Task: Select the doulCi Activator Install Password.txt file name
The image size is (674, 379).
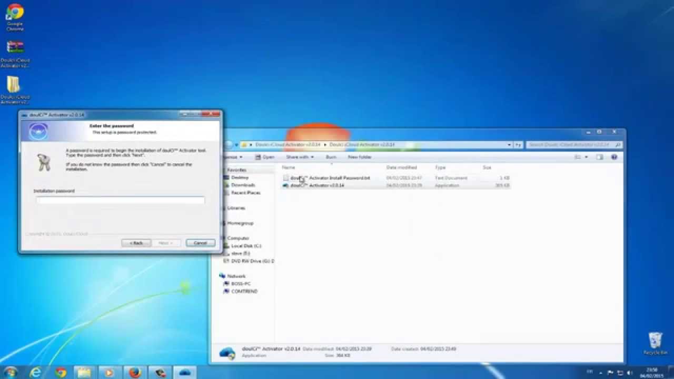Action: [x=330, y=178]
